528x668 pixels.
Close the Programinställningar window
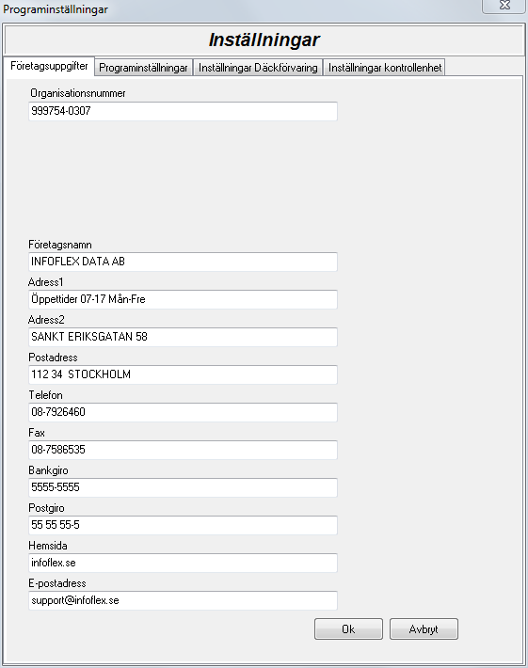[x=504, y=6]
